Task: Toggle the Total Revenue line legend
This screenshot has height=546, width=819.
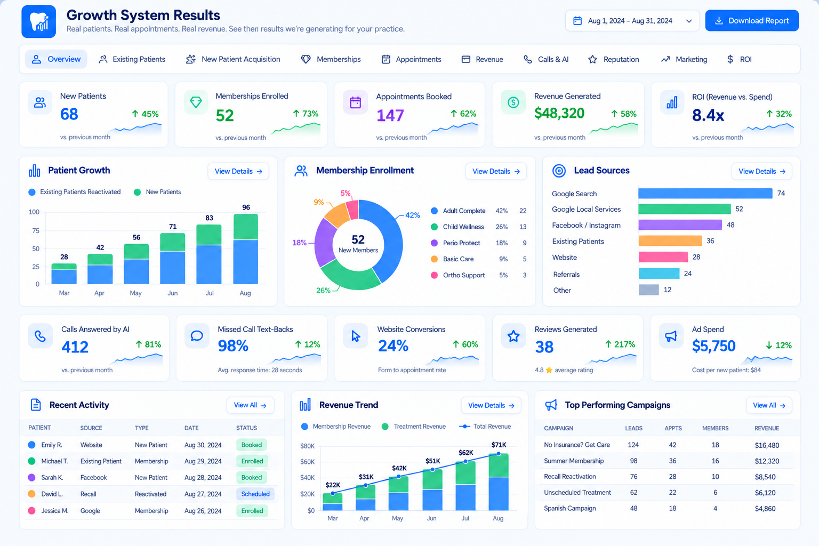Action: [x=485, y=427]
